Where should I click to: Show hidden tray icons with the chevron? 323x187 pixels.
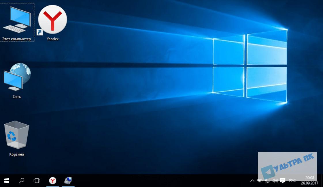click(x=252, y=181)
